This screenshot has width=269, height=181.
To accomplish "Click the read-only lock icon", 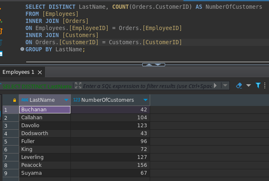I will coord(15,100).
